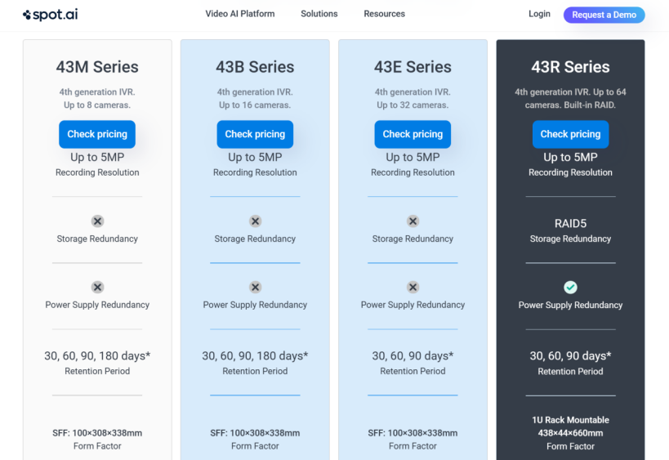Click the RAID5 Storage Redundancy text

[x=570, y=230]
